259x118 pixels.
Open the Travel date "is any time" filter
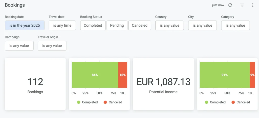pyautogui.click(x=62, y=25)
